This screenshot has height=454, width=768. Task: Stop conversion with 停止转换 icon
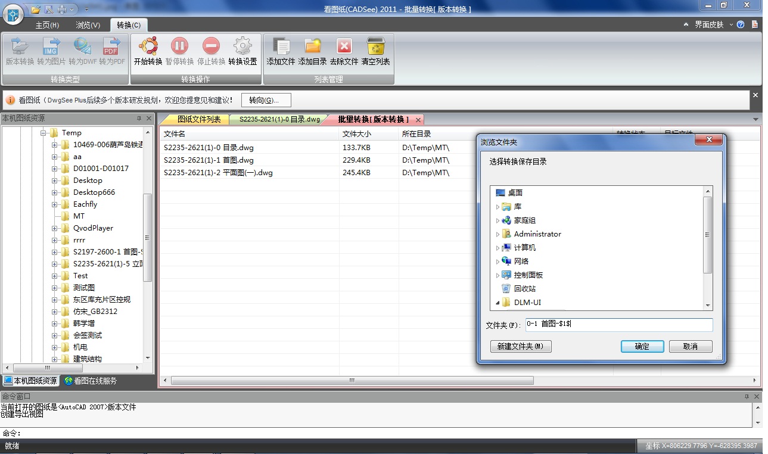[x=211, y=46]
